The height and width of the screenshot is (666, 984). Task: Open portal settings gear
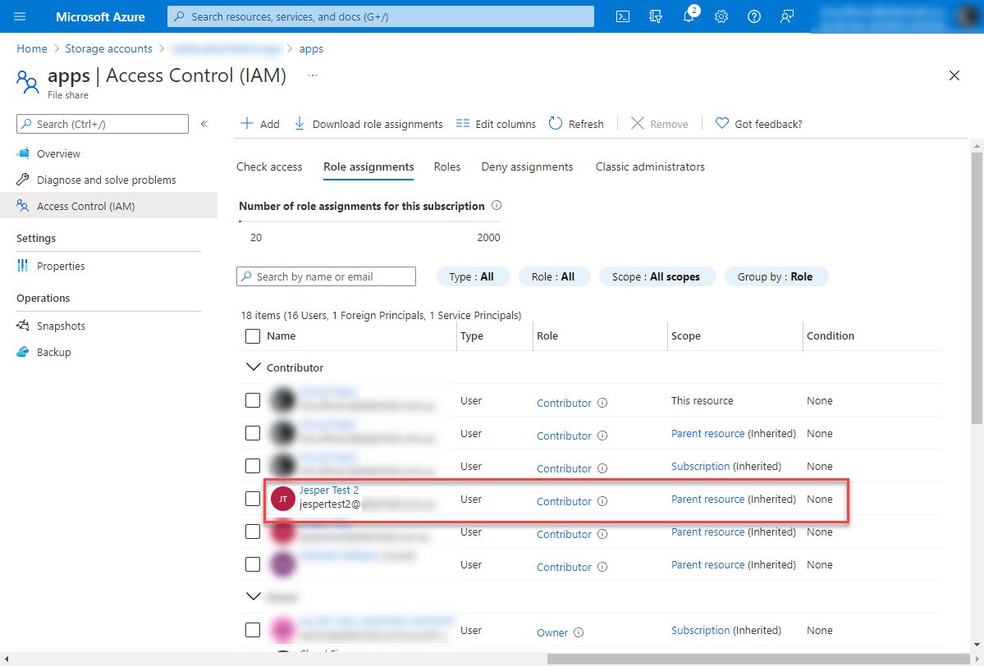pyautogui.click(x=721, y=17)
